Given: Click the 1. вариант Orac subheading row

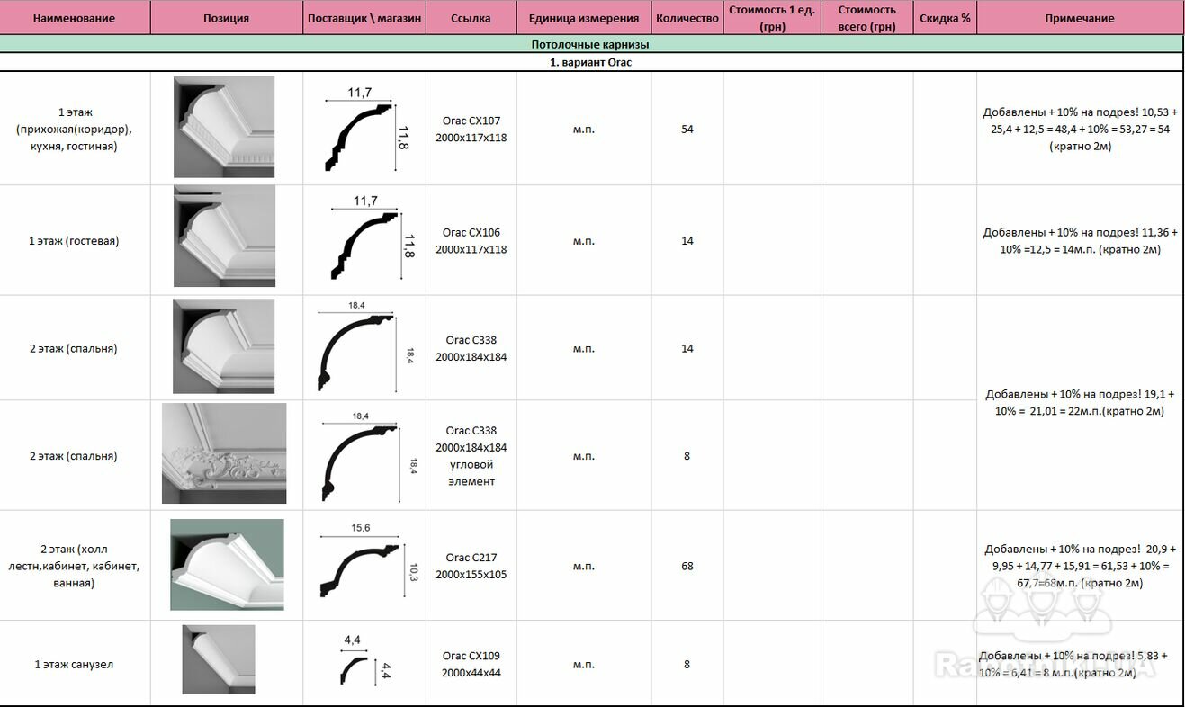Looking at the screenshot, I should click(590, 63).
